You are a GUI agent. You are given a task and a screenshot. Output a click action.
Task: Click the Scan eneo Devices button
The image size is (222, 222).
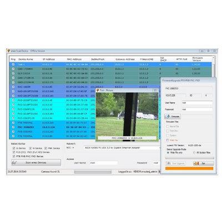36,163
